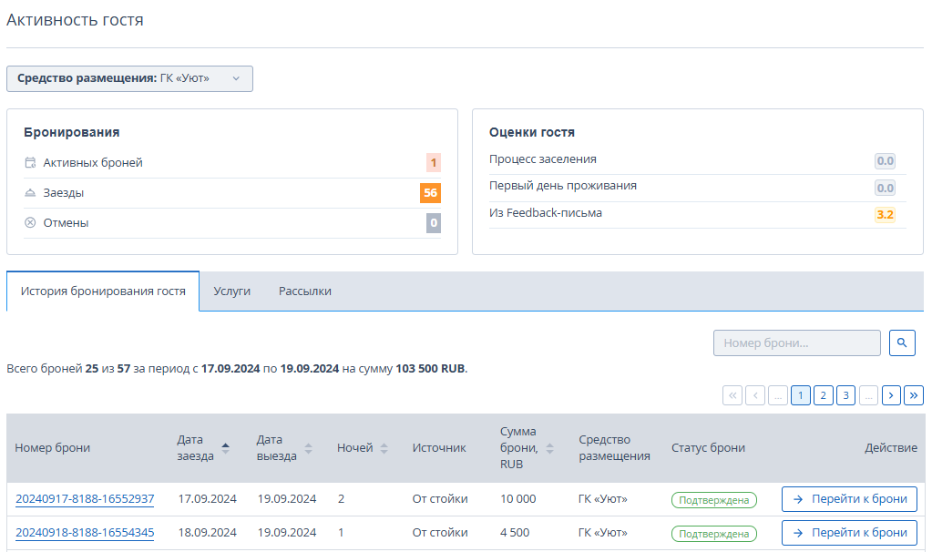Switch to the Рассылки tab
The width and height of the screenshot is (932, 552).
(305, 291)
